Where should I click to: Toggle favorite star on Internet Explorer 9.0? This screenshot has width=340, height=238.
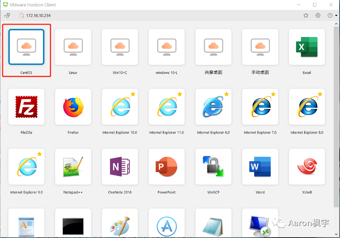click(x=39, y=154)
